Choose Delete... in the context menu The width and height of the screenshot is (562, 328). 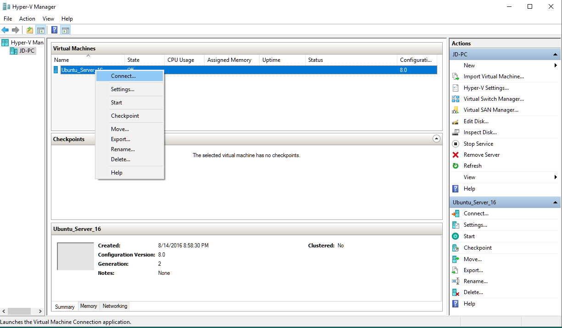coord(130,159)
